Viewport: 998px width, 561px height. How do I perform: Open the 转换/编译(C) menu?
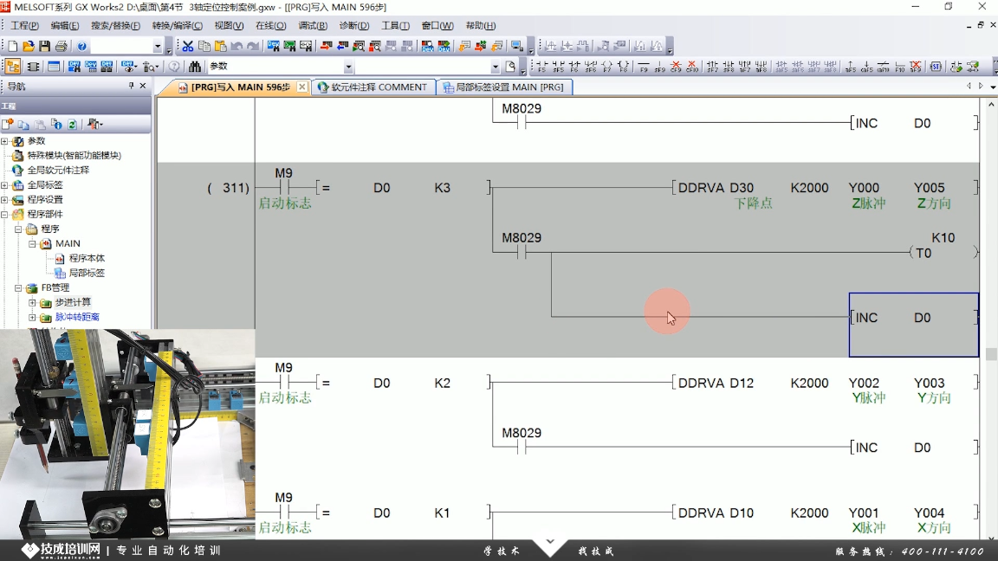click(x=177, y=25)
